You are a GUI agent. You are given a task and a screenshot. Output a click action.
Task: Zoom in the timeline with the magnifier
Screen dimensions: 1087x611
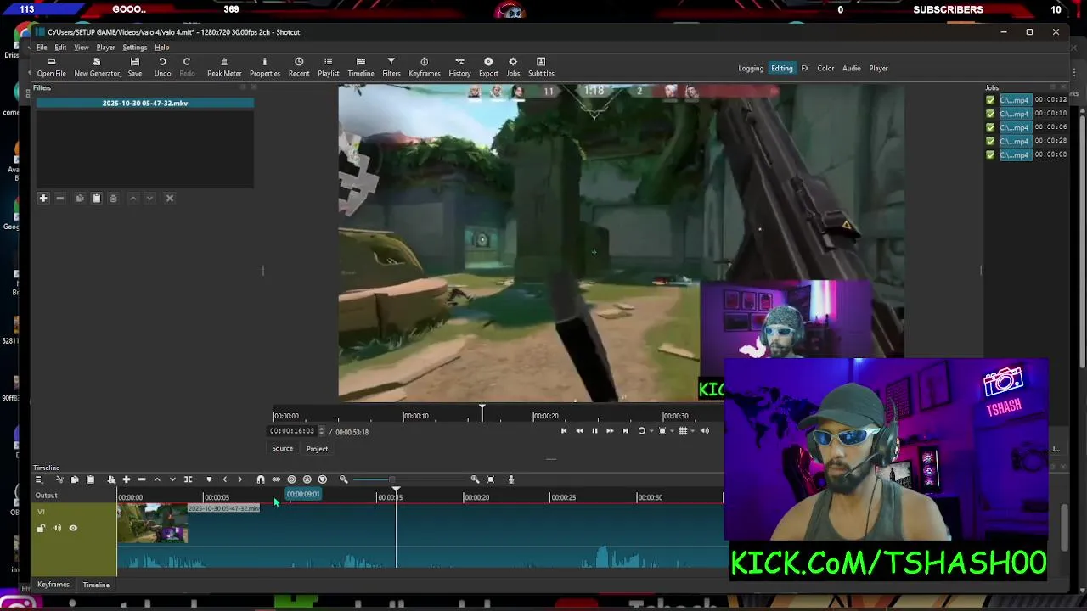[x=475, y=479]
